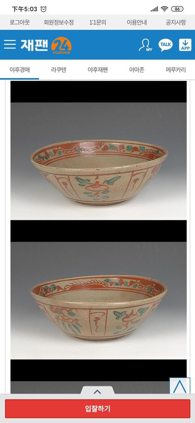
Task: Select the 야후경매 tab
Action: coord(19,70)
